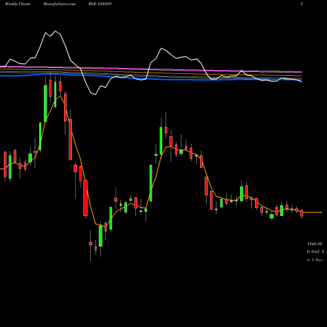
Task: Click the first white indicator peak
Action: coord(55,31)
